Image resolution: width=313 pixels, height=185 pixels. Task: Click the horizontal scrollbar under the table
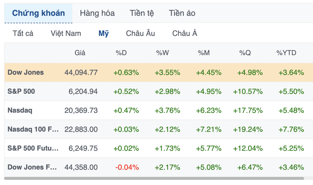point(154,178)
